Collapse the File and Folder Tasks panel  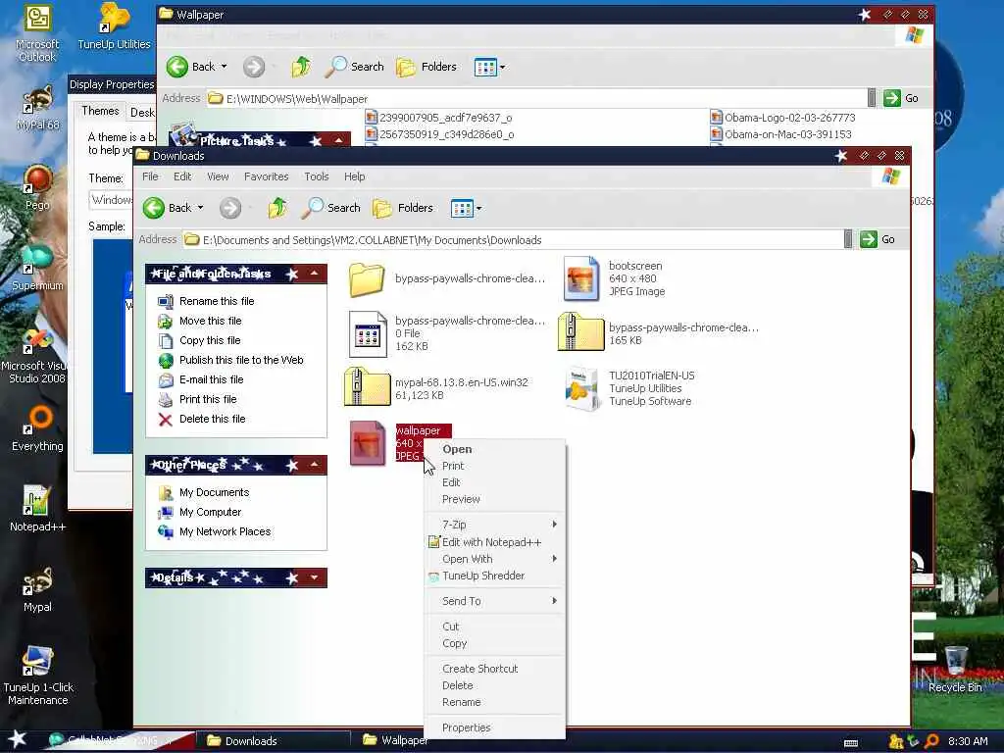pyautogui.click(x=315, y=274)
